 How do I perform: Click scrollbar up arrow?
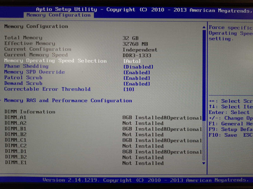[x=204, y=27]
